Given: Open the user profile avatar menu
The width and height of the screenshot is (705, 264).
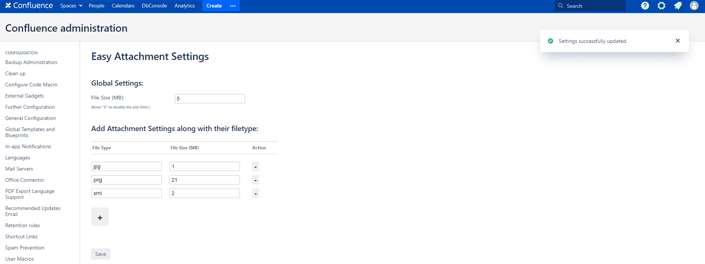Looking at the screenshot, I should click(x=694, y=6).
